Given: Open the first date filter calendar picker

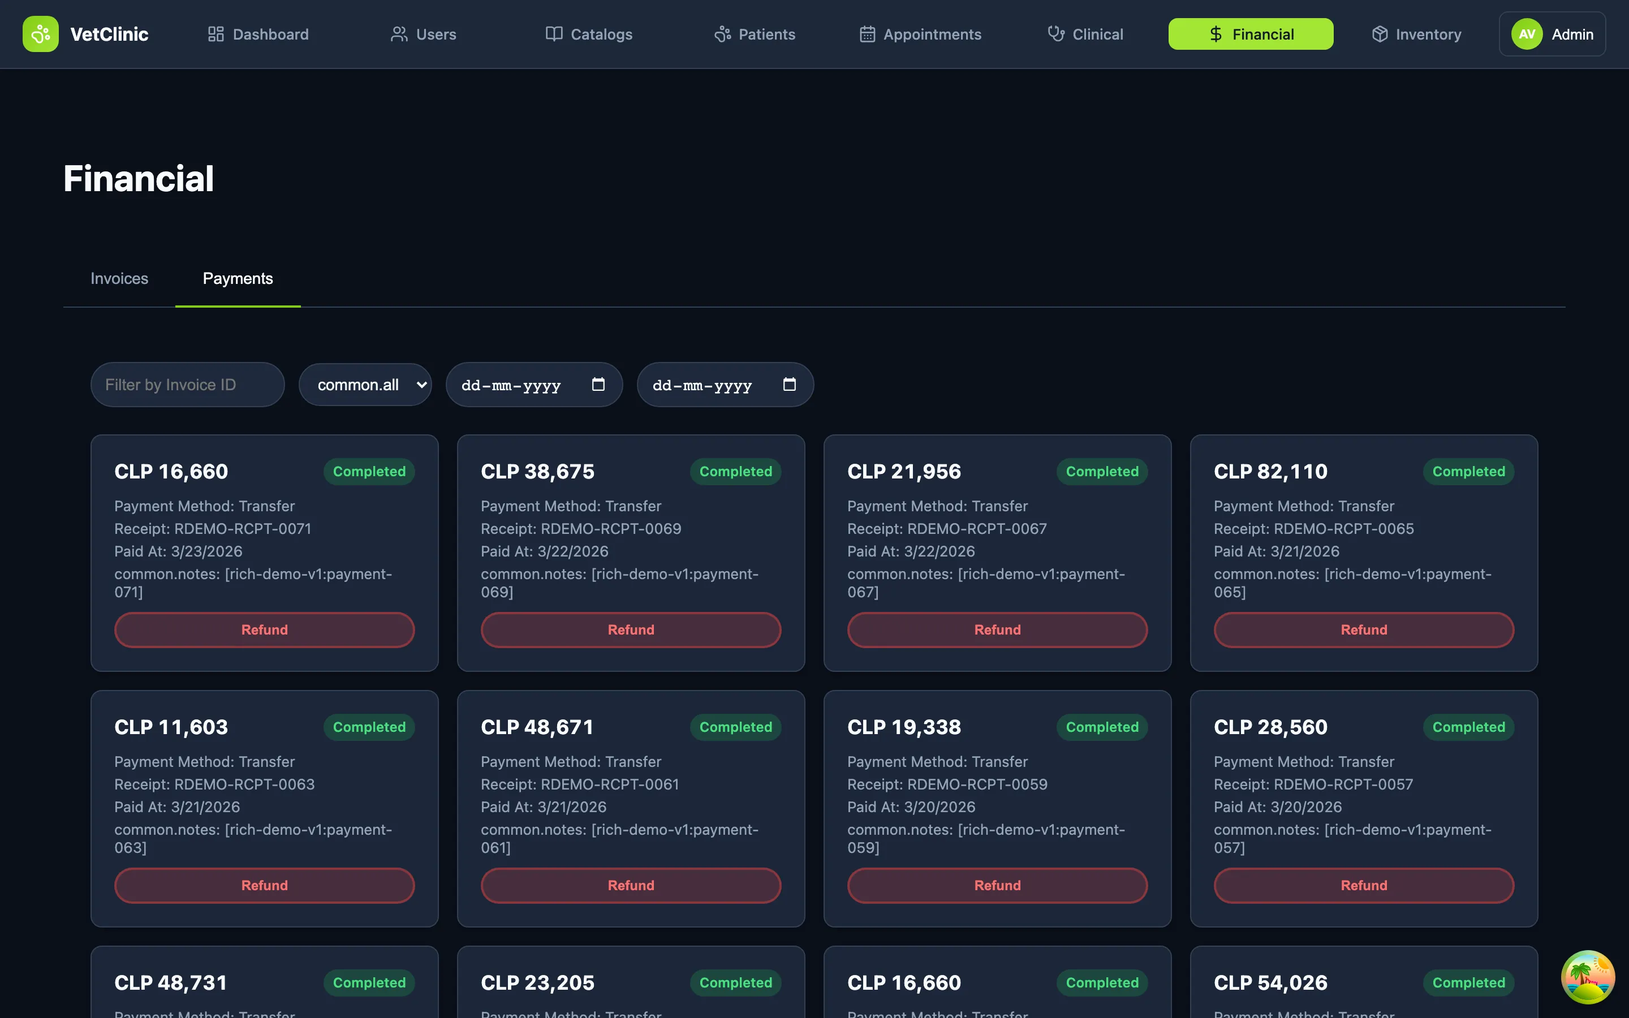Looking at the screenshot, I should coord(598,385).
